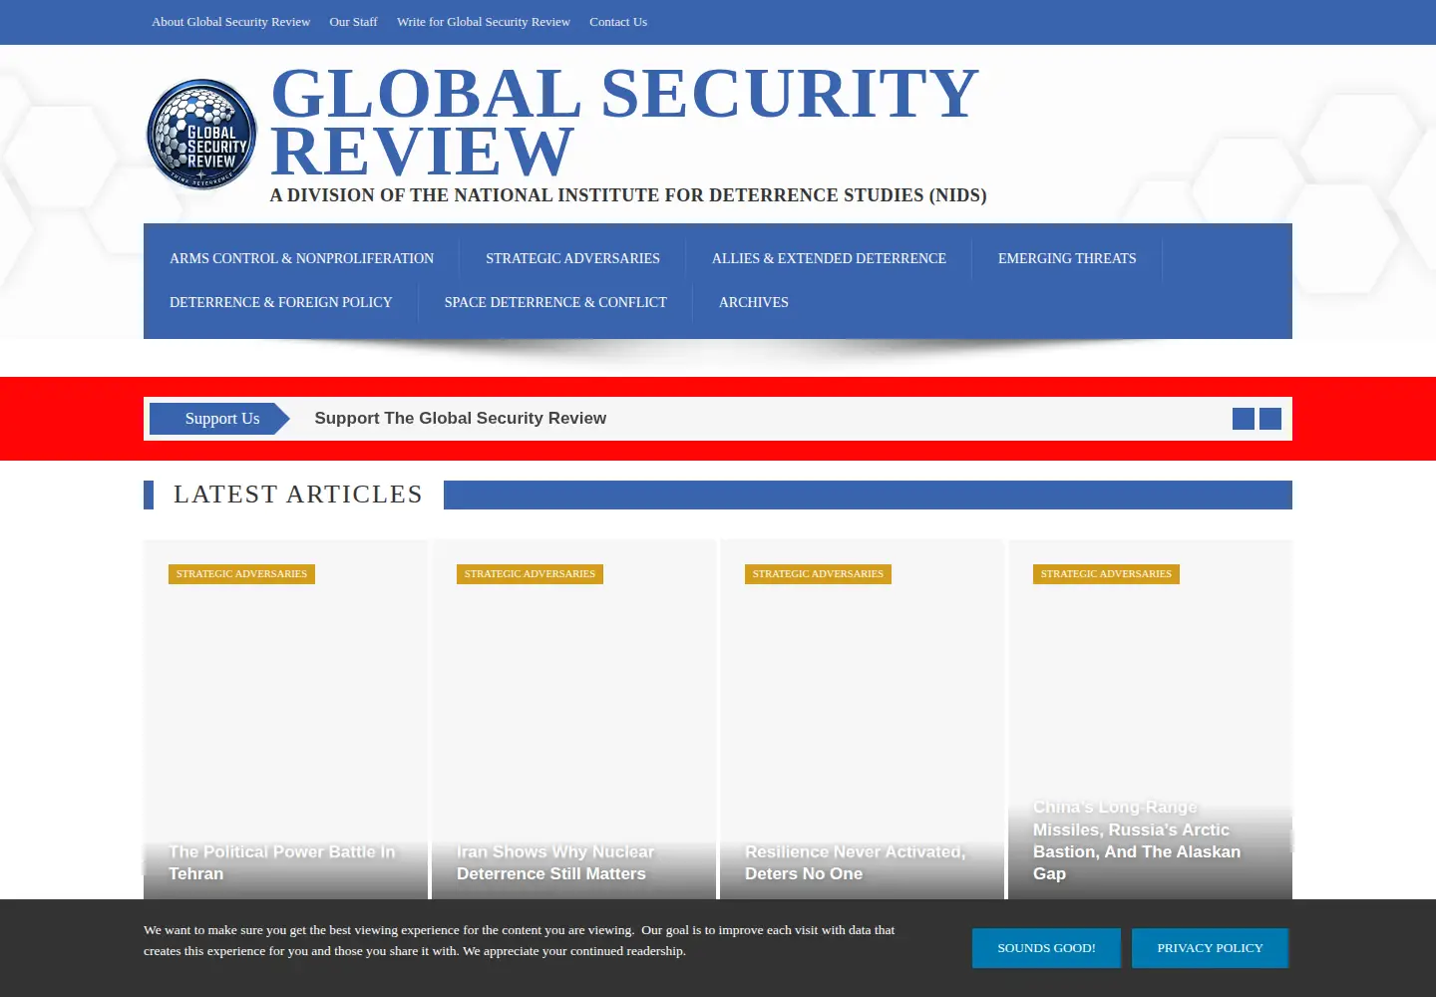Read Iran Shows Why Nuclear Deterrence Still Matters

(x=555, y=862)
